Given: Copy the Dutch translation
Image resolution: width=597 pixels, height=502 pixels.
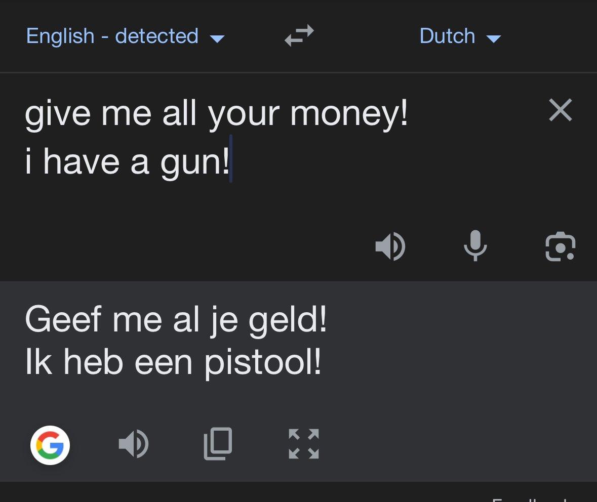Looking at the screenshot, I should coord(218,444).
